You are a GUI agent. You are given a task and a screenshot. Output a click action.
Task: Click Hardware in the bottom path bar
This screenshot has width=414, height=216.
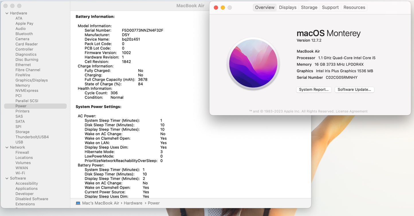point(133,203)
